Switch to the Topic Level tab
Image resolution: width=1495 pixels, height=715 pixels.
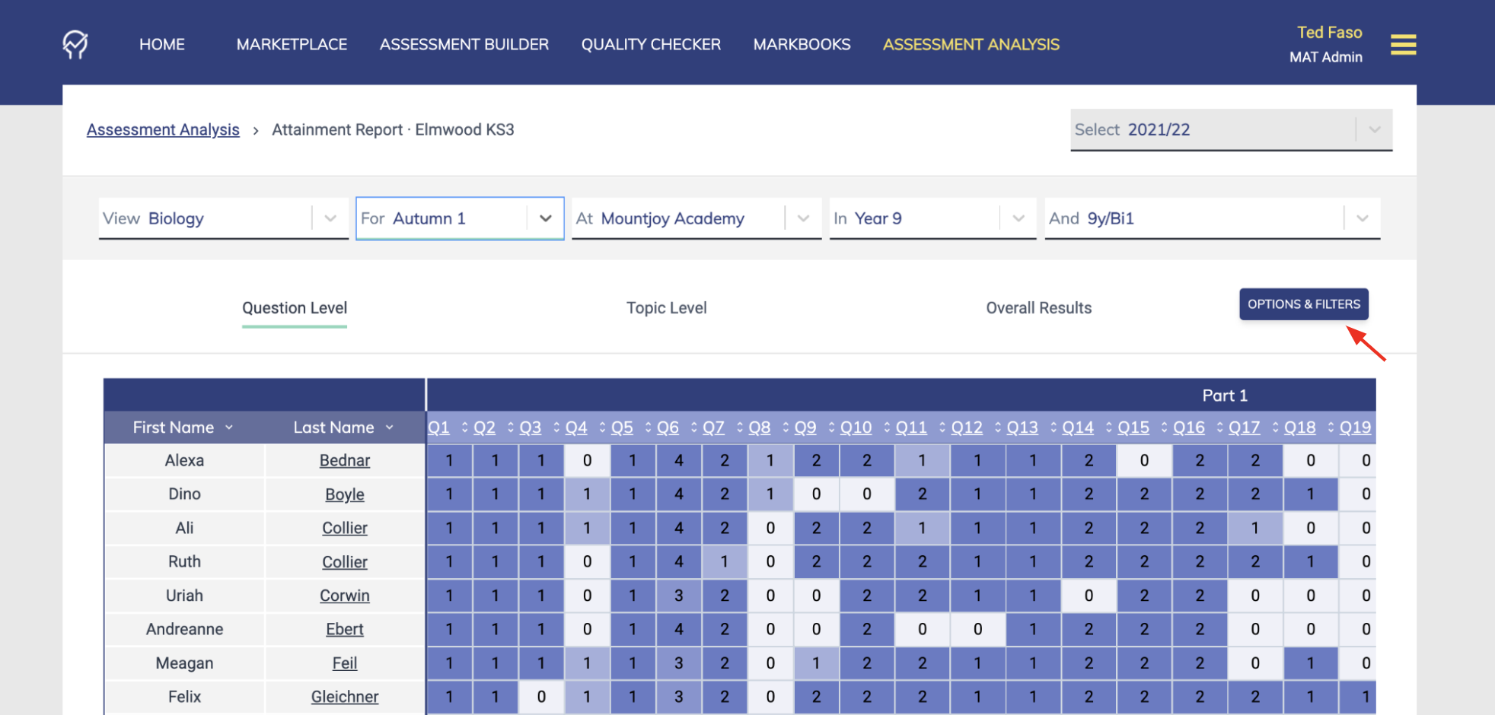(x=666, y=307)
